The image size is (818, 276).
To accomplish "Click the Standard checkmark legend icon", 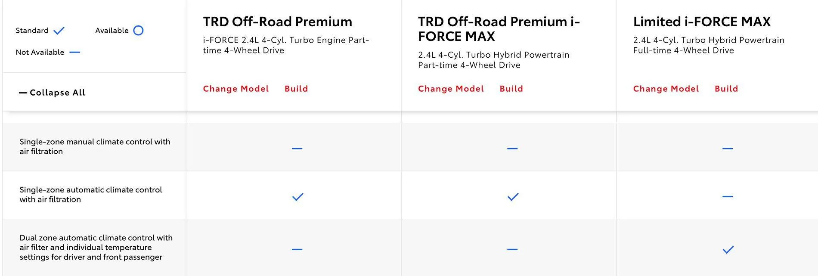I will coord(59,31).
